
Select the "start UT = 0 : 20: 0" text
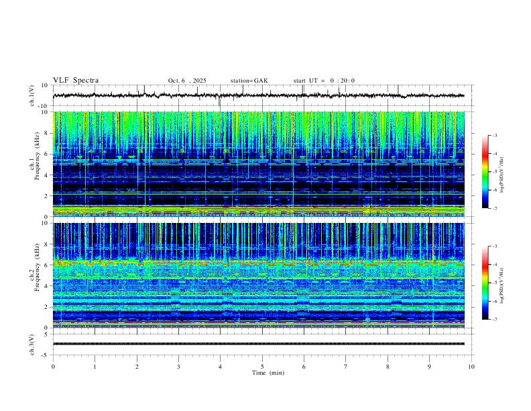tap(324, 81)
